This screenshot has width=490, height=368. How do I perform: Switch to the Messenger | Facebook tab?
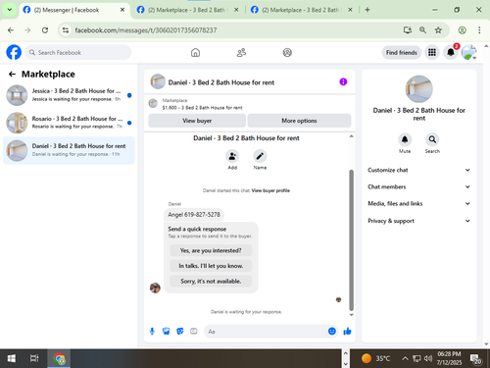tap(73, 10)
